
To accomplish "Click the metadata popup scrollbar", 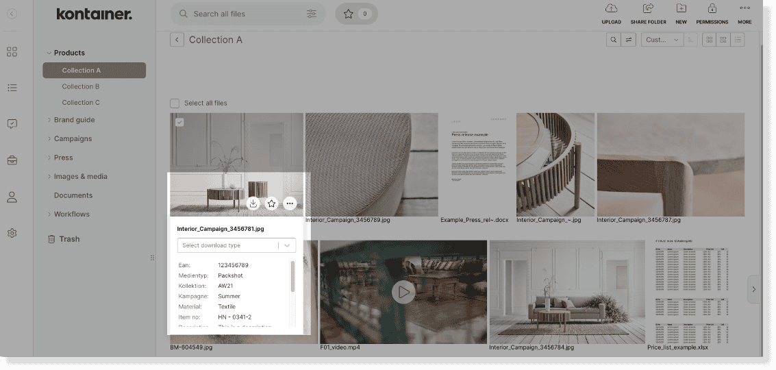I will pos(292,276).
